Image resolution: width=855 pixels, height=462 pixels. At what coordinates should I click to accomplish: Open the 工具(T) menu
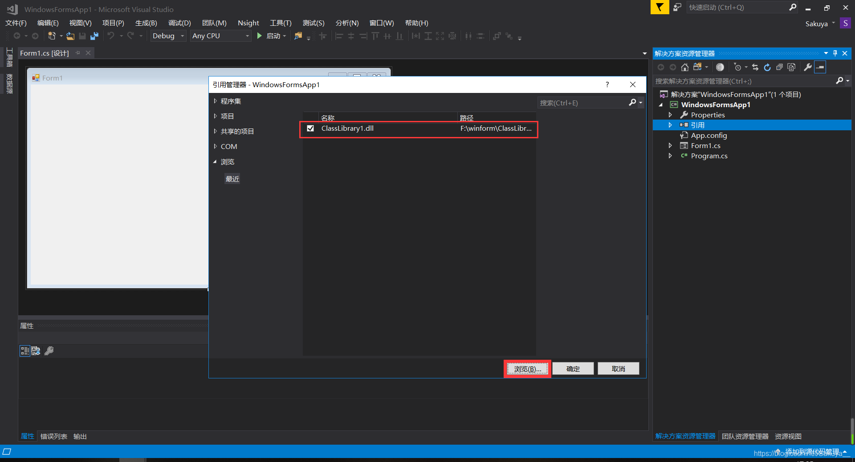pyautogui.click(x=281, y=23)
